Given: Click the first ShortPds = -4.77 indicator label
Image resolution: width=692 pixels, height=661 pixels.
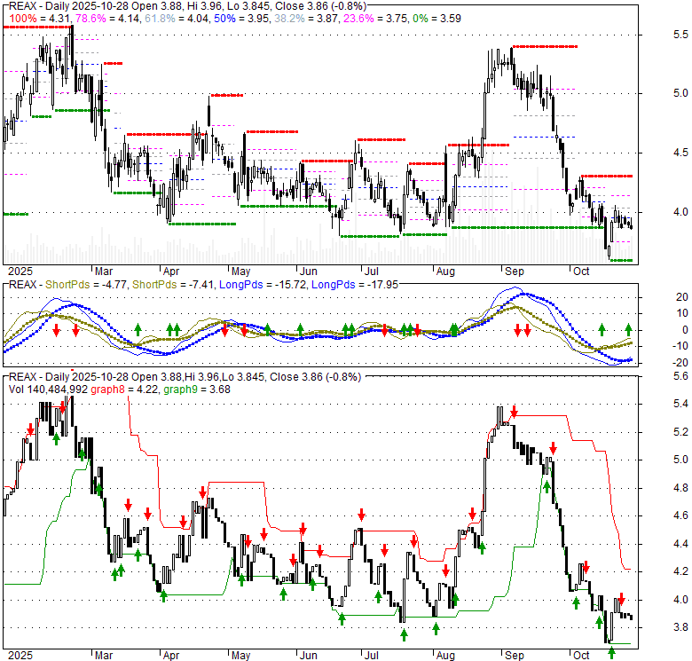Looking at the screenshot, I should click(x=88, y=285).
